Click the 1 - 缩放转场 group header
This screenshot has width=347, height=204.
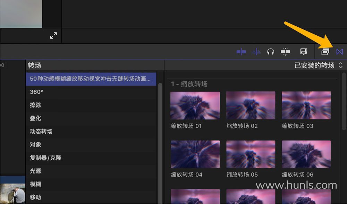(189, 84)
